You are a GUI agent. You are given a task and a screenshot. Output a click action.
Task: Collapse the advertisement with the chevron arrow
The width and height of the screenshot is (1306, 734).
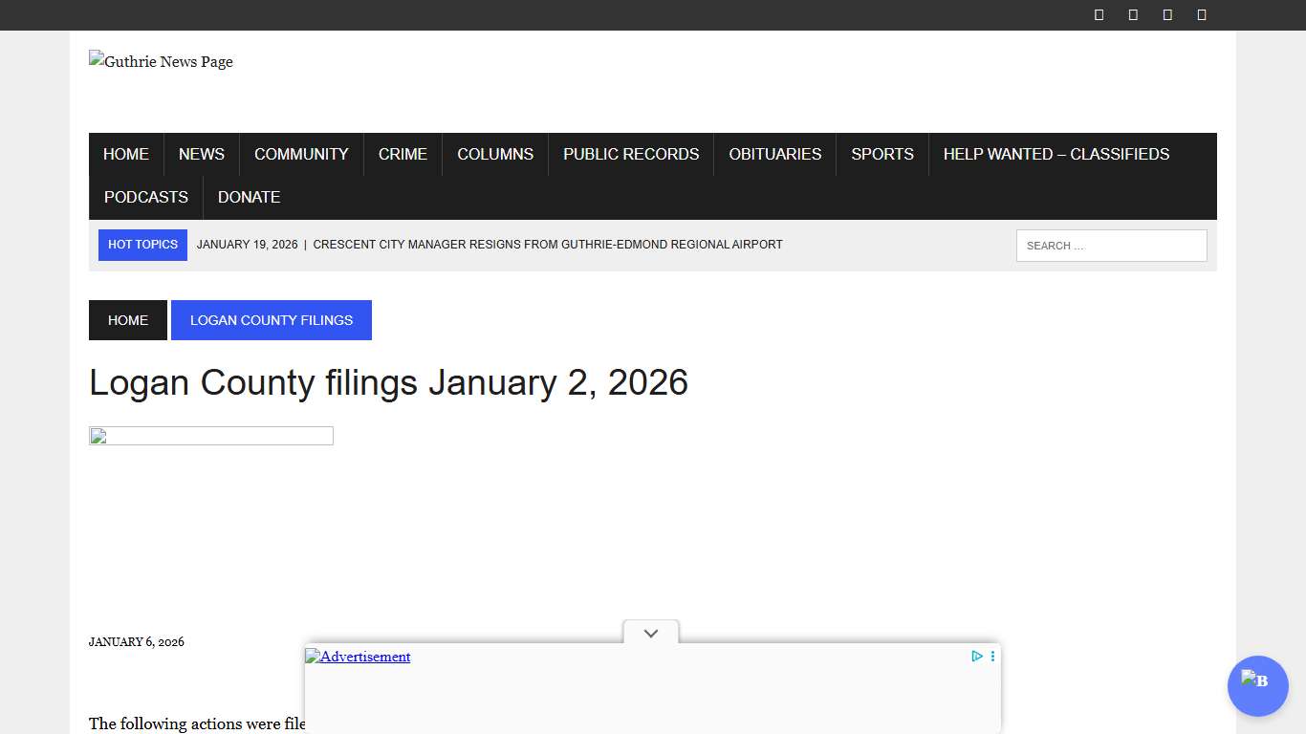click(x=650, y=633)
